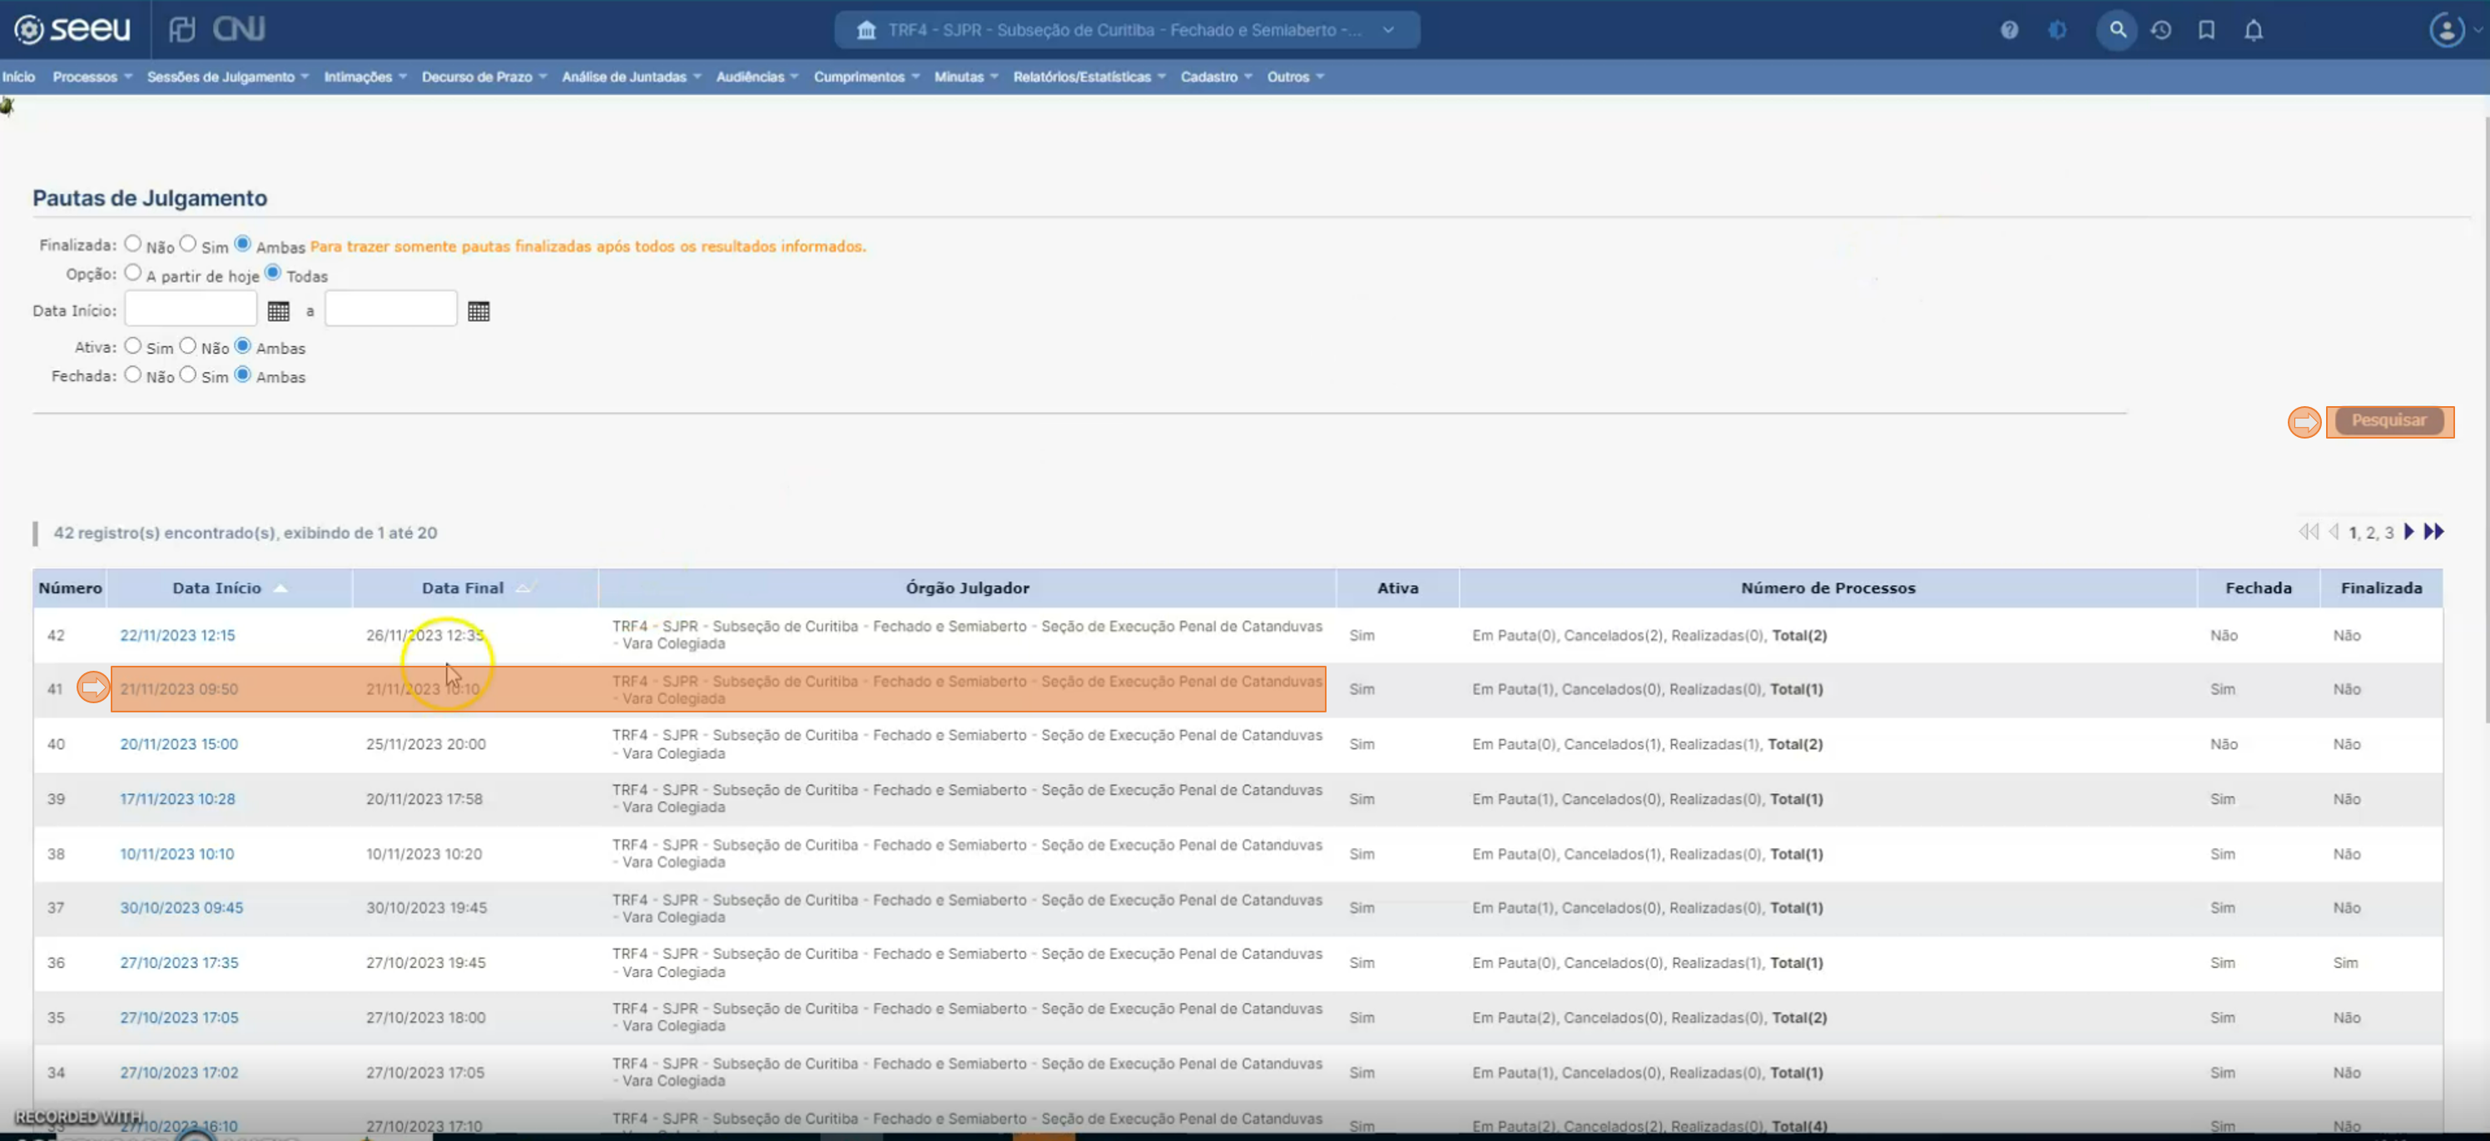Expand the Intimações menu
2490x1141 pixels.
365,77
